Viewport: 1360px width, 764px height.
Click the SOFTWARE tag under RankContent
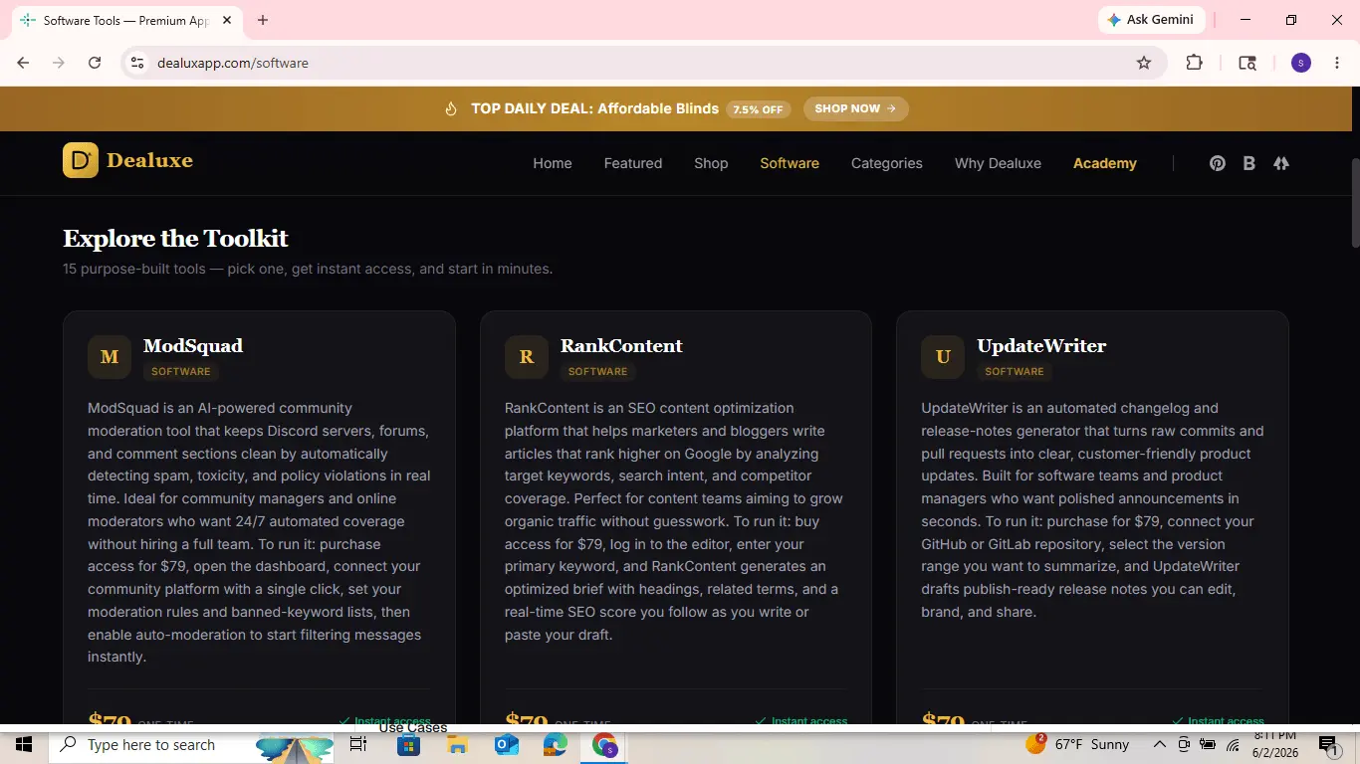click(597, 371)
